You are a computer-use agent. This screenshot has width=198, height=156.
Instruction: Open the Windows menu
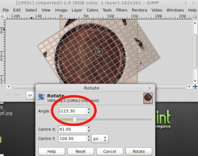point(175,10)
